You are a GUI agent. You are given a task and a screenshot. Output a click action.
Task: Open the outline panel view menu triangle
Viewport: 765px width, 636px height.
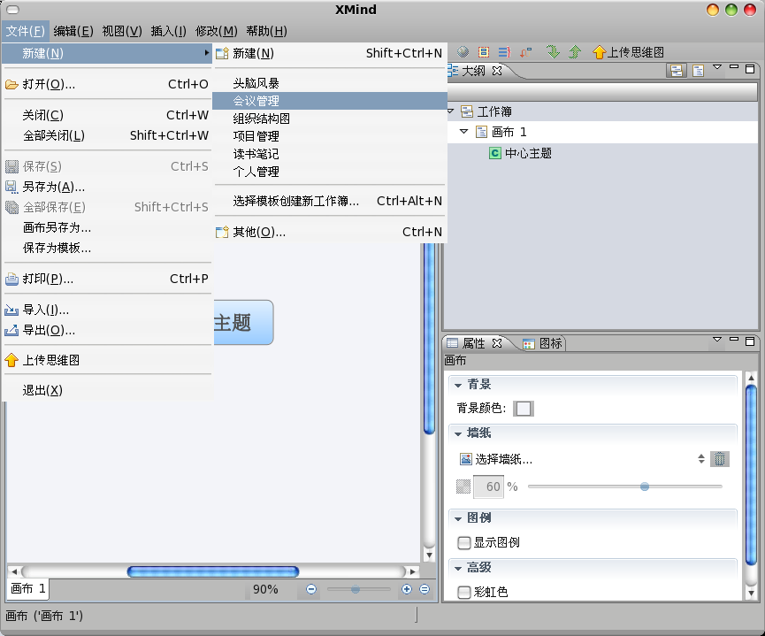[x=717, y=67]
